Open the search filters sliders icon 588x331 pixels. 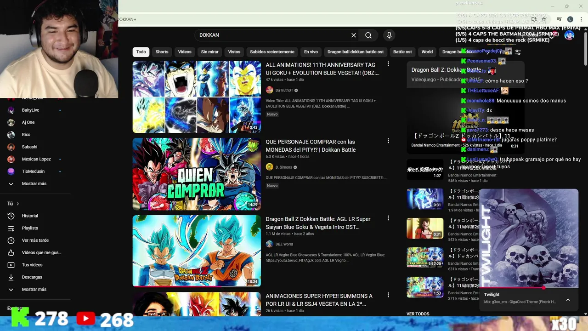[518, 52]
